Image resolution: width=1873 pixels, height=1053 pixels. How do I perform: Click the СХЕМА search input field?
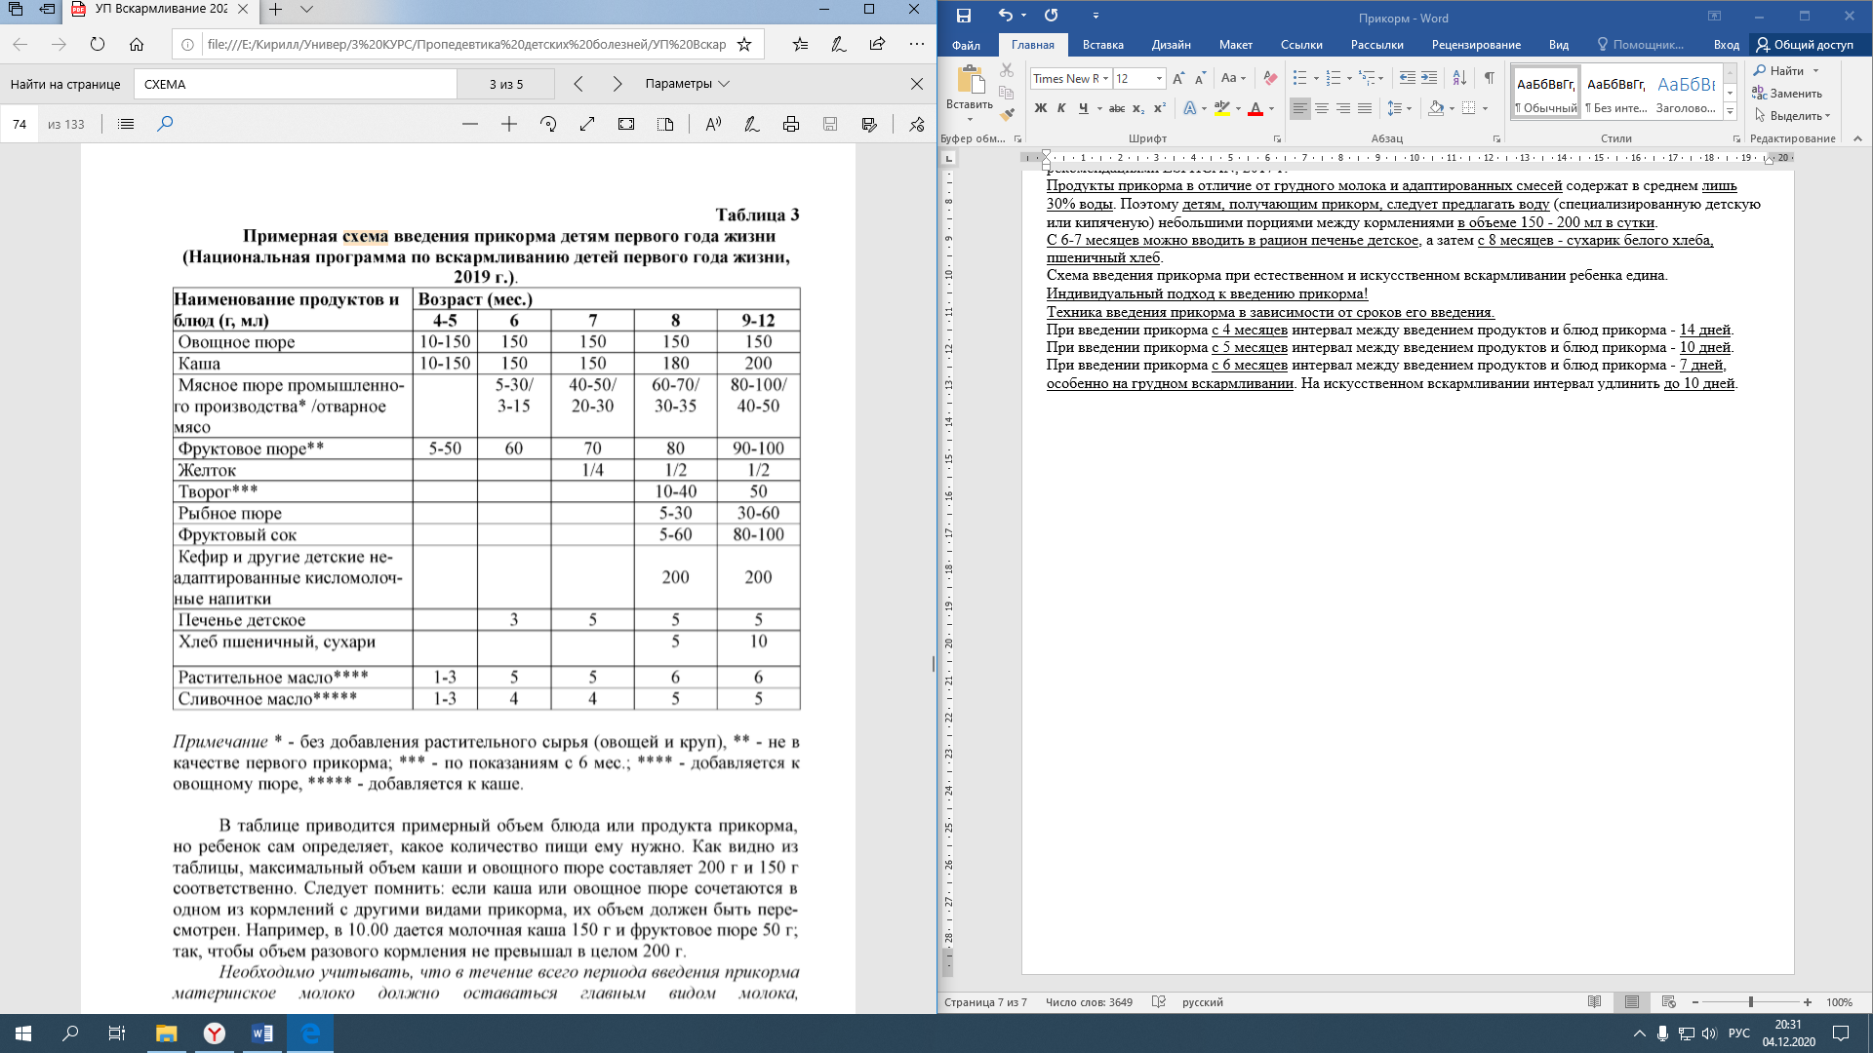click(x=295, y=84)
